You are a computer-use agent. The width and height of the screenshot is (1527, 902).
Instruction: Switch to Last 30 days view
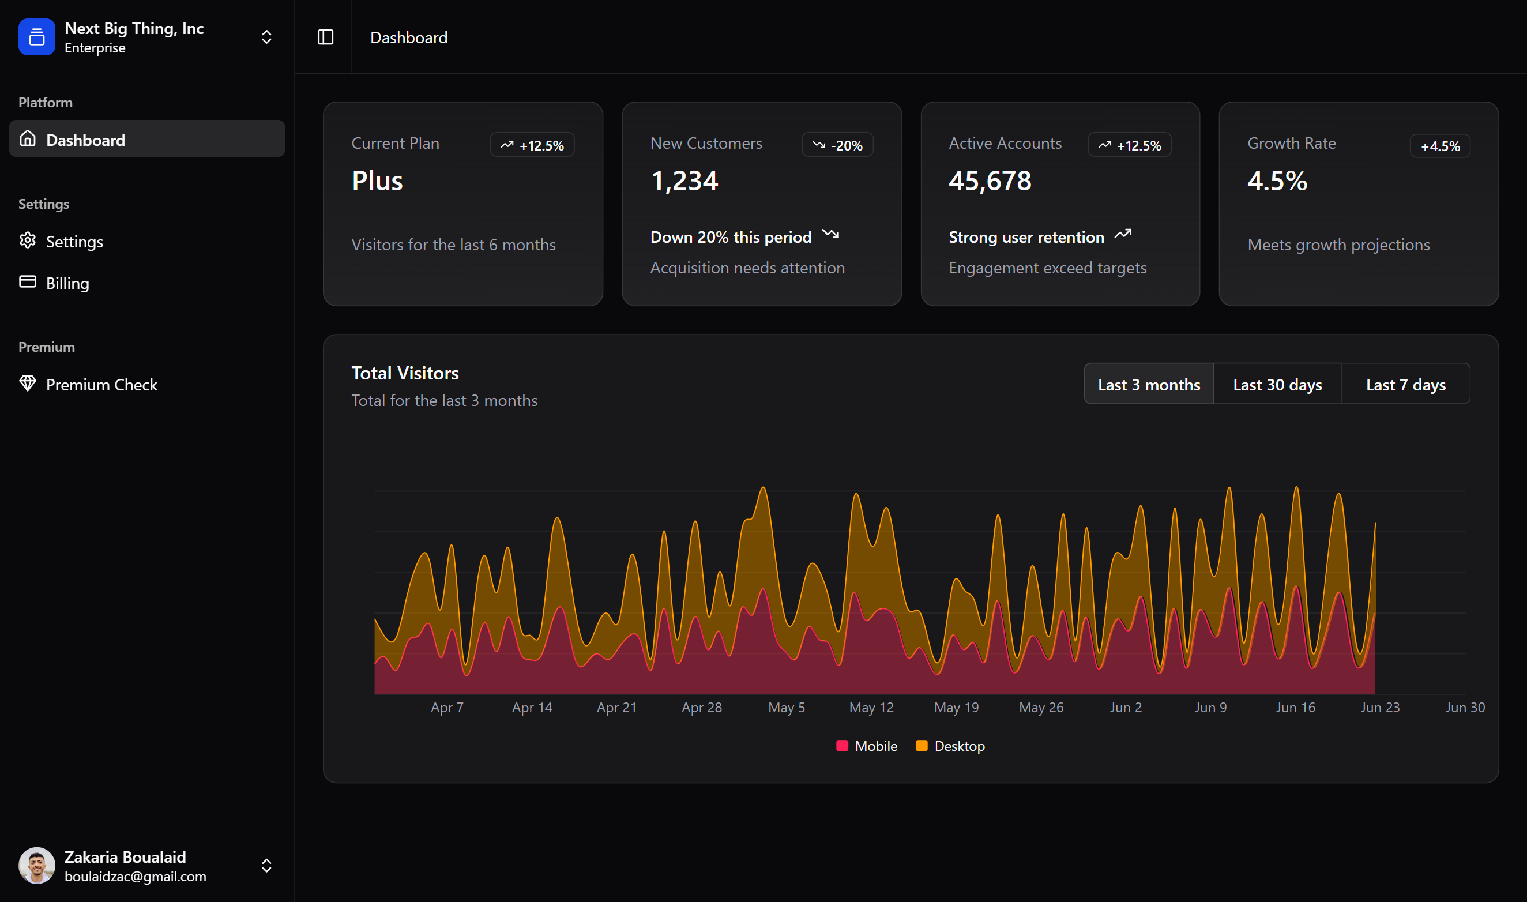[x=1277, y=384]
